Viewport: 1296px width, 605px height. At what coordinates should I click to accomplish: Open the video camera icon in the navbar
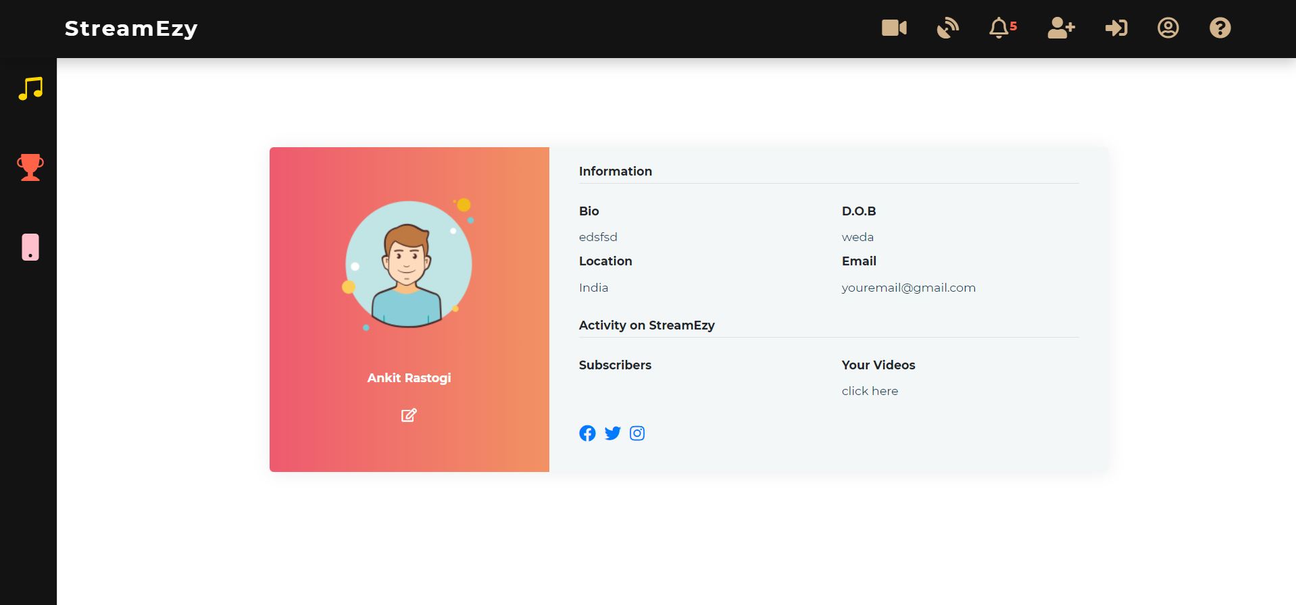pos(894,28)
